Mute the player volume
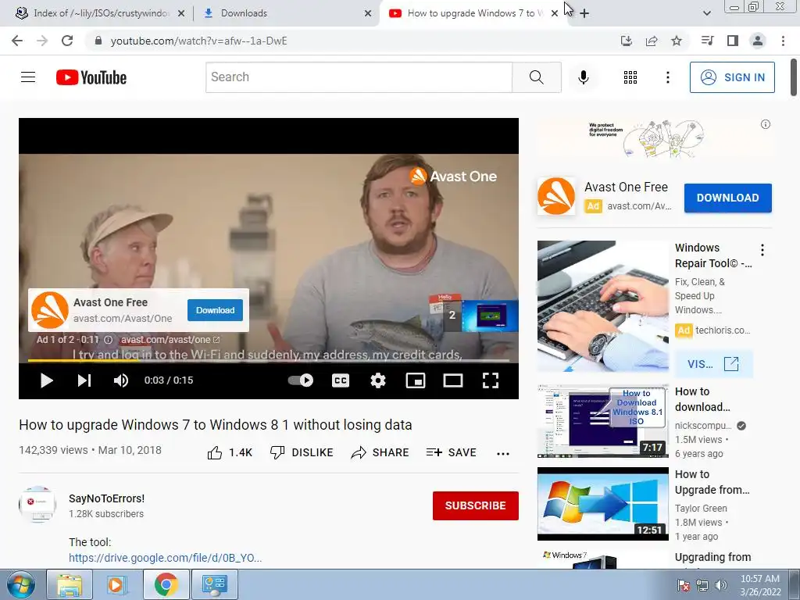The height and width of the screenshot is (600, 800). coord(121,380)
